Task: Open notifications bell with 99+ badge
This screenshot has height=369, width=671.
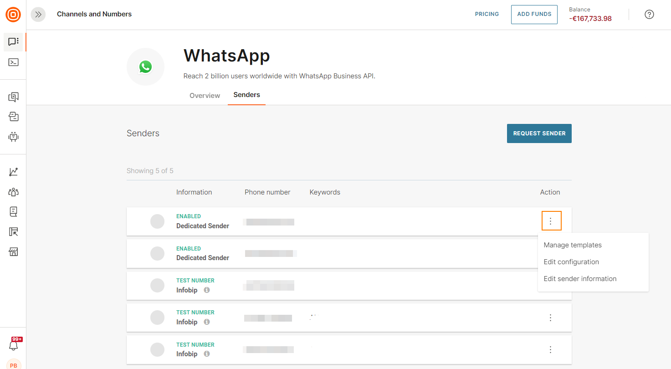Action: coord(14,345)
